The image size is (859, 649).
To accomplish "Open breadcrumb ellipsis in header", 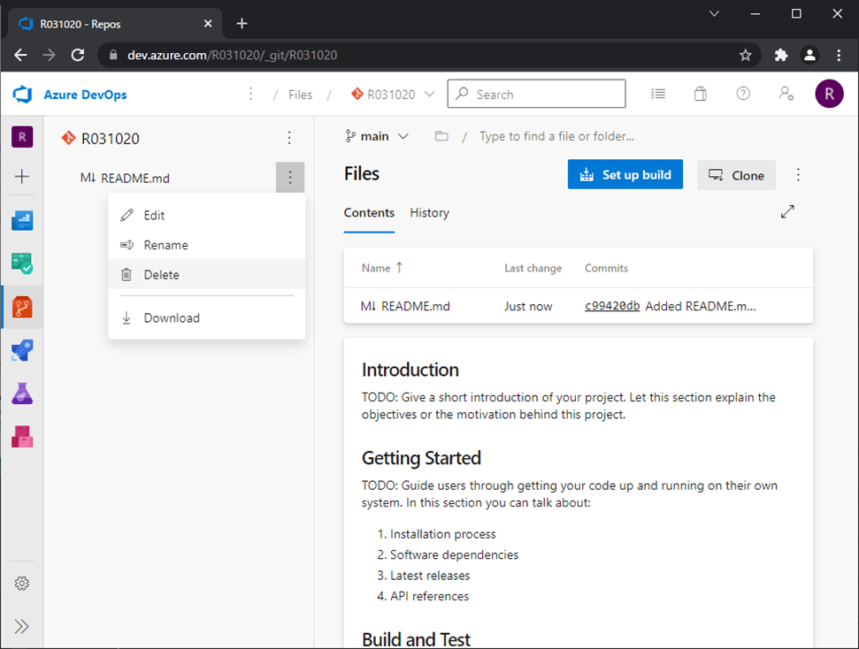I will (251, 95).
